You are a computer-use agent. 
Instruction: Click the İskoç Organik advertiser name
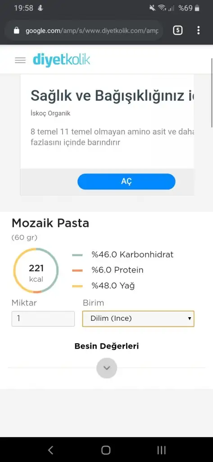[50, 113]
